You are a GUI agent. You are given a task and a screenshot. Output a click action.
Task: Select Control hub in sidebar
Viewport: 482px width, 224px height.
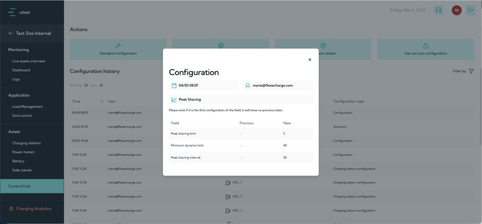[32, 186]
